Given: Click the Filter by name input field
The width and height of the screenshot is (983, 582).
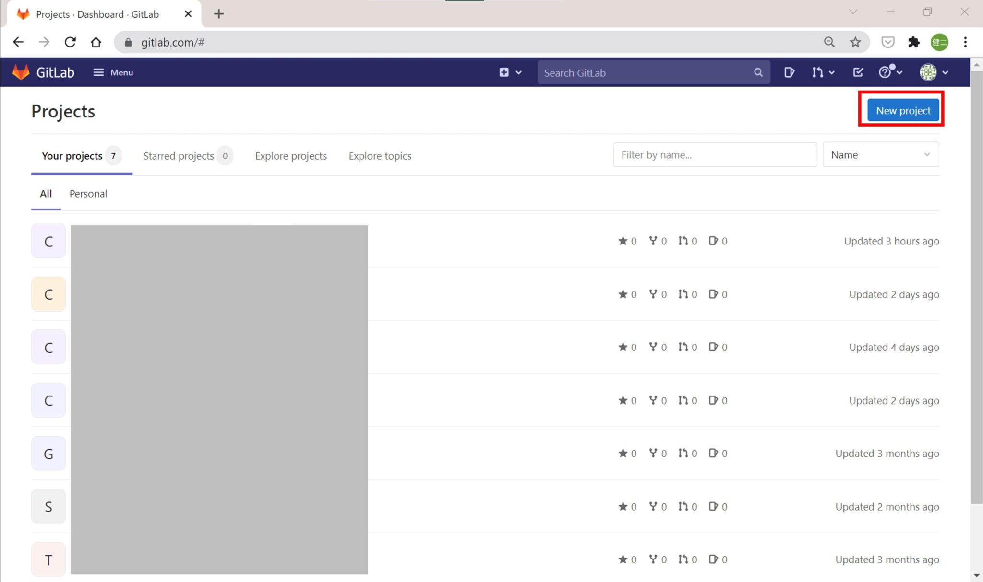Looking at the screenshot, I should (x=715, y=154).
